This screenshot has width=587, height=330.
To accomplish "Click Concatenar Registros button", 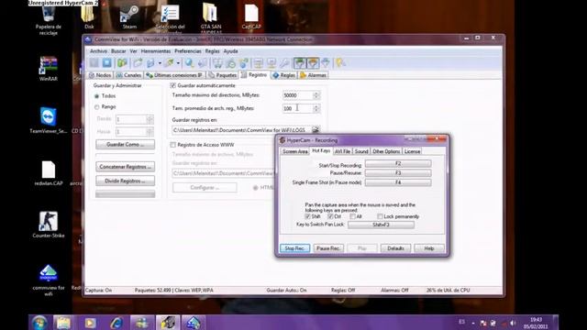I will [x=125, y=167].
